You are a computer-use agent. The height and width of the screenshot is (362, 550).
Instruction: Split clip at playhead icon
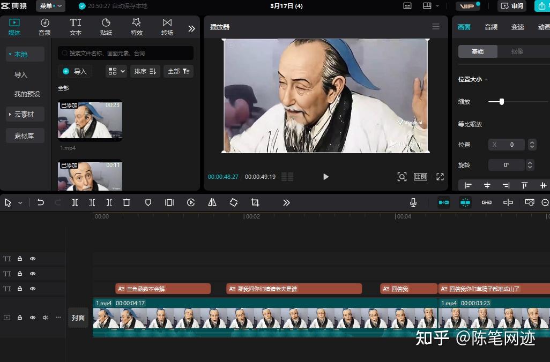[x=75, y=202]
